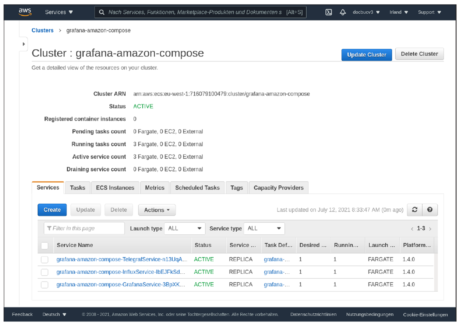This screenshot has width=460, height=325.
Task: Check the GrafanaService row checkbox
Action: (45, 285)
